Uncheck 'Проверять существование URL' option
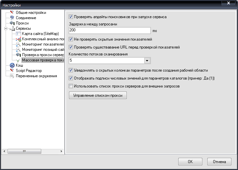This screenshot has width=238, height=170. click(x=71, y=47)
